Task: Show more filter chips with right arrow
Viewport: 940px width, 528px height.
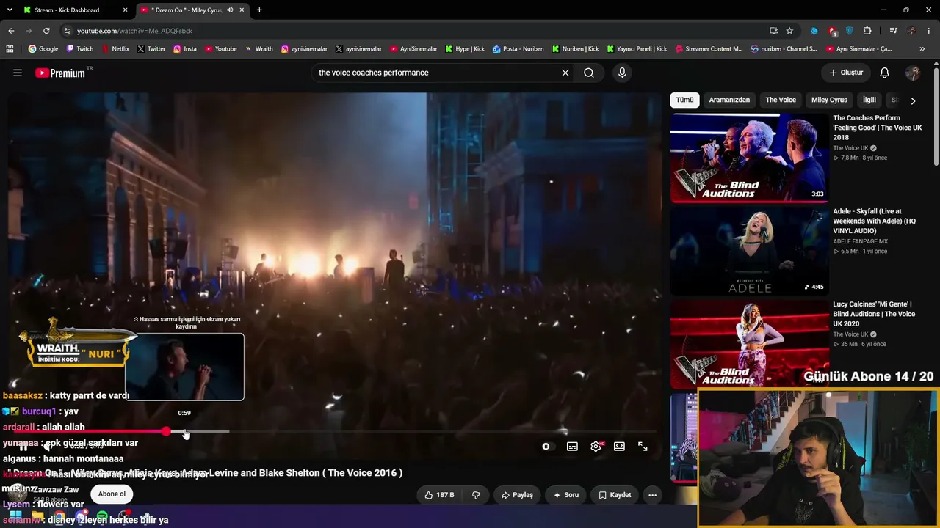Action: click(913, 100)
